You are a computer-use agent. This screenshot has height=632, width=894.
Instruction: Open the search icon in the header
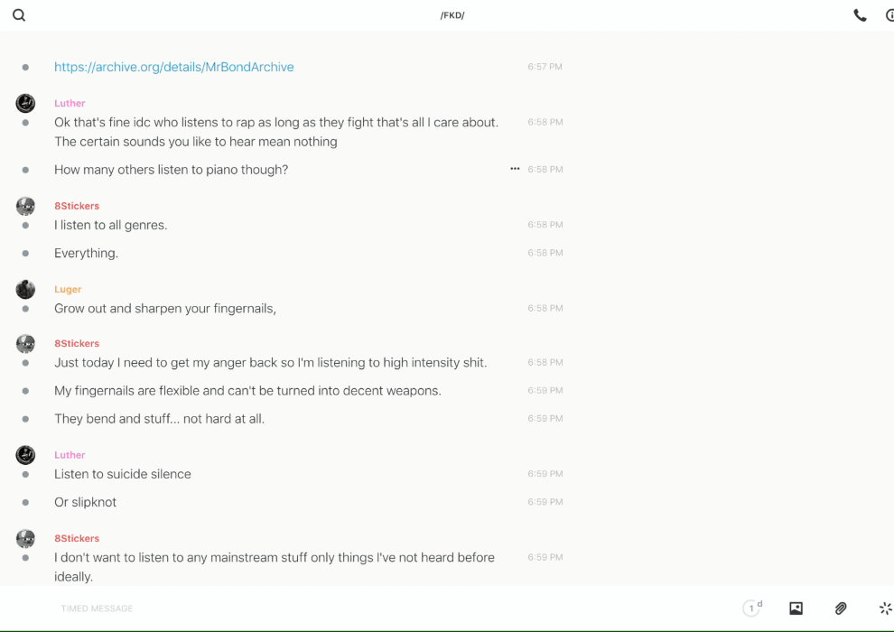[19, 15]
